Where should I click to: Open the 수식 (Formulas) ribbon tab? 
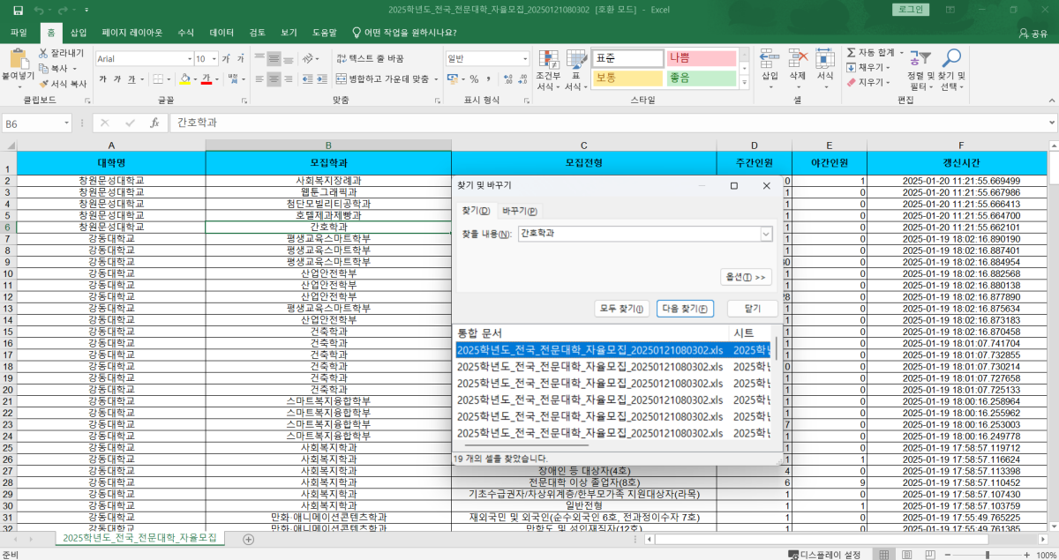185,33
